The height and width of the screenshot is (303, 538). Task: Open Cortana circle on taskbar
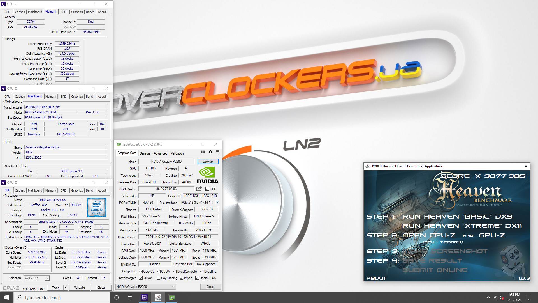tap(117, 297)
